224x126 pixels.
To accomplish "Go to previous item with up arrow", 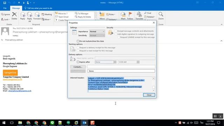I will 19,3.
